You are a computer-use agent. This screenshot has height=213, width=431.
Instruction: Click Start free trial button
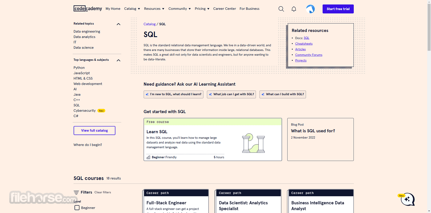click(338, 9)
